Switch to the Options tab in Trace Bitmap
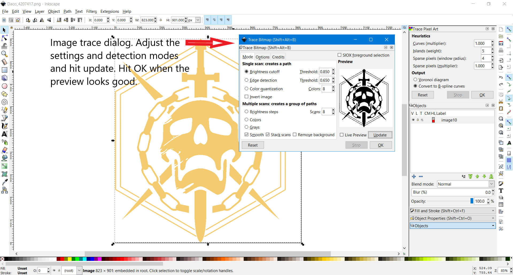Image resolution: width=513 pixels, height=275 pixels. [262, 57]
